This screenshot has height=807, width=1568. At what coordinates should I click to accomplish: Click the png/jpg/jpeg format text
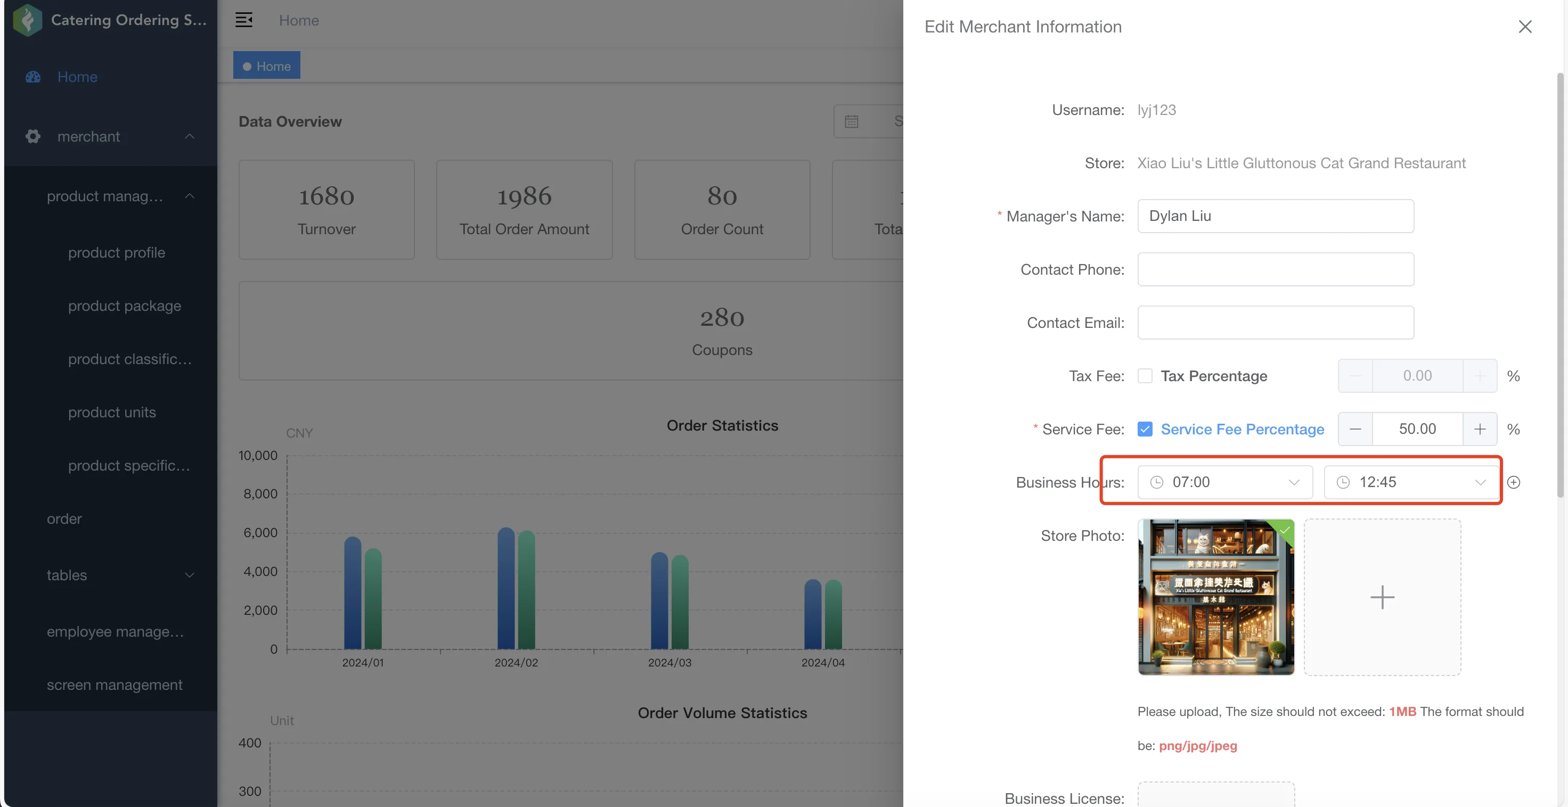tap(1198, 746)
